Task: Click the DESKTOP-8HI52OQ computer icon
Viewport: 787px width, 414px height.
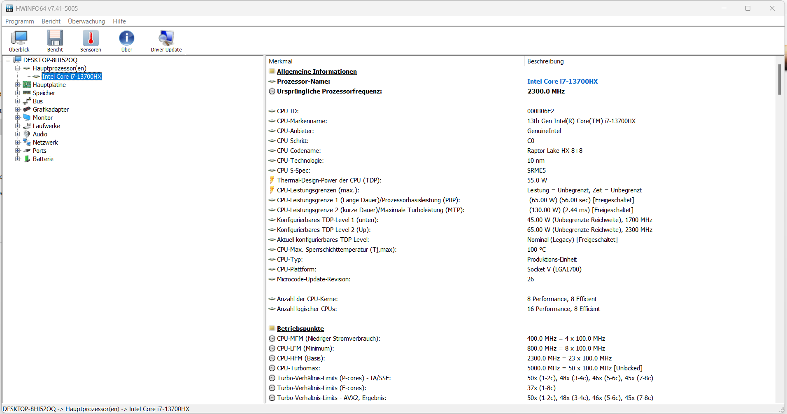Action: coord(18,60)
